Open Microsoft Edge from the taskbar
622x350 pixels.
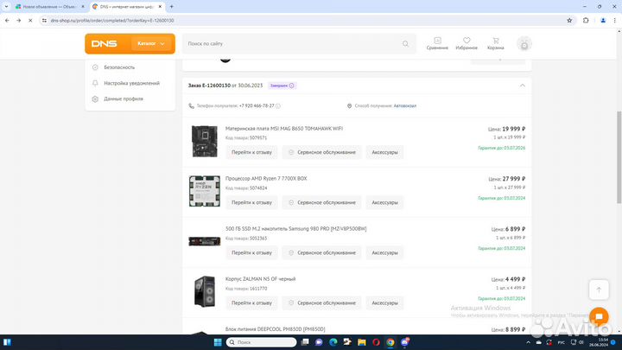pyautogui.click(x=333, y=342)
